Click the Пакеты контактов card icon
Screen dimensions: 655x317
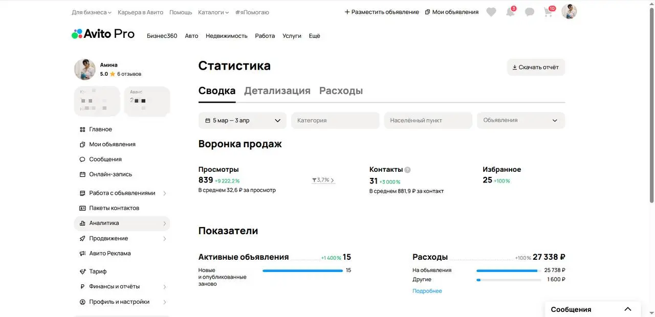[x=82, y=208]
